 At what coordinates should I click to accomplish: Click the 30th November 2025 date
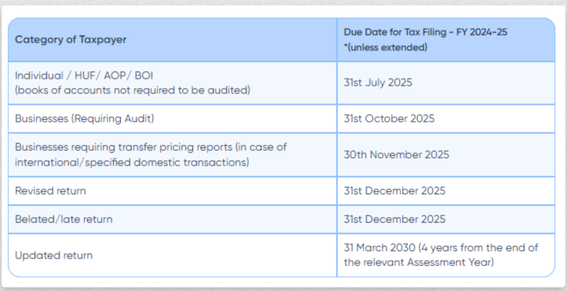[x=396, y=155]
